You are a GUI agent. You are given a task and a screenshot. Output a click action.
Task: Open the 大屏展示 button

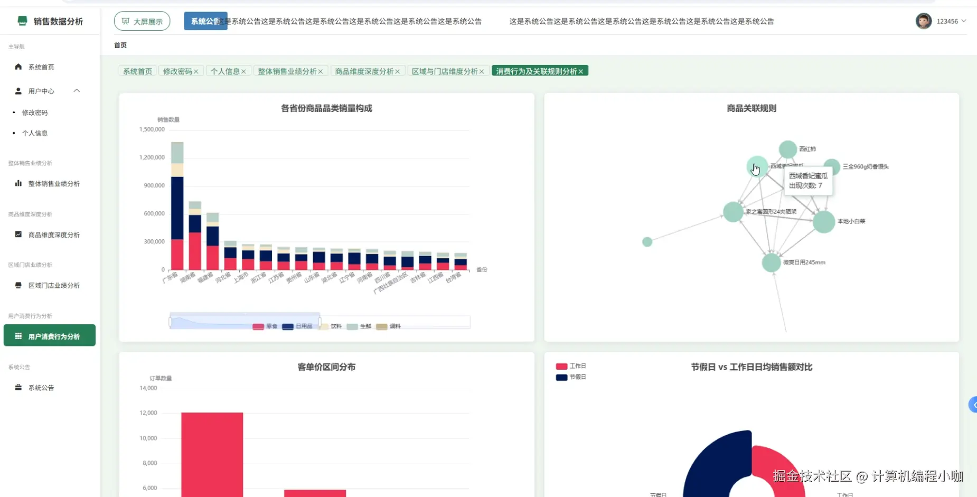click(142, 21)
